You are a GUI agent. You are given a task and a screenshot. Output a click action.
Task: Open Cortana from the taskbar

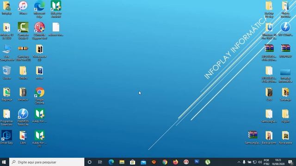coord(90,162)
